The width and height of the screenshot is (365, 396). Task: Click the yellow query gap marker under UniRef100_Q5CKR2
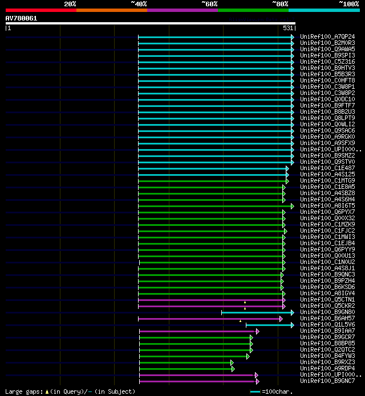[x=245, y=308]
